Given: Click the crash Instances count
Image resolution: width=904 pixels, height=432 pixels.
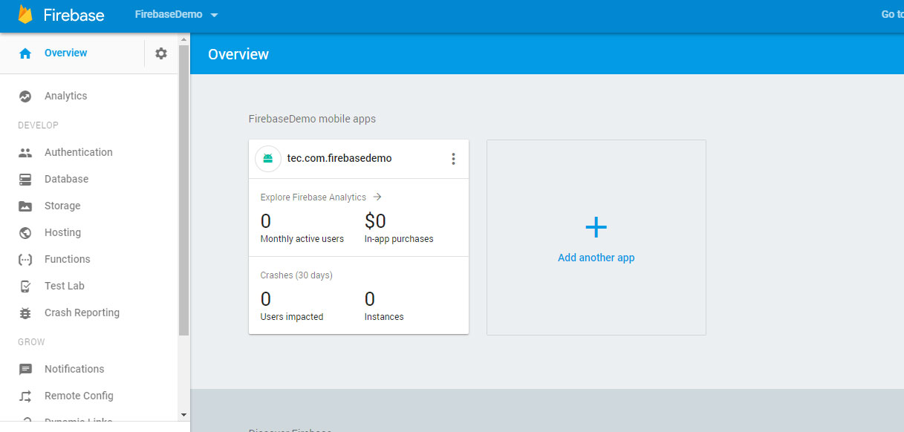Looking at the screenshot, I should (370, 299).
